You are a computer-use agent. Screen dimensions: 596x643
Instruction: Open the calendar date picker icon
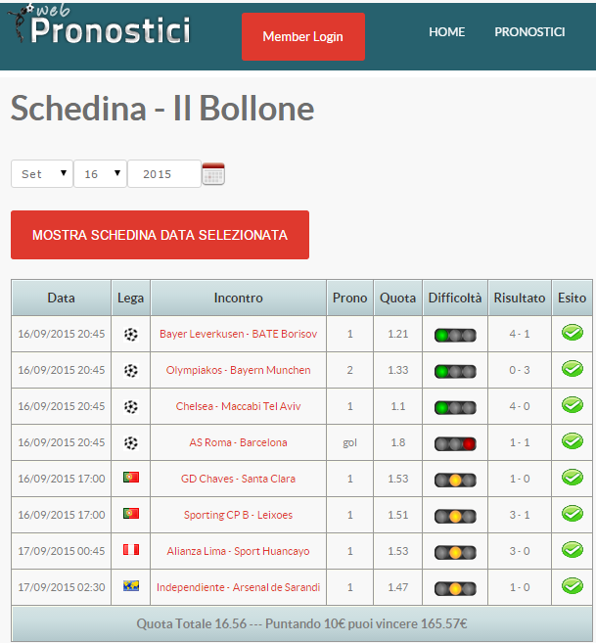coord(213,174)
